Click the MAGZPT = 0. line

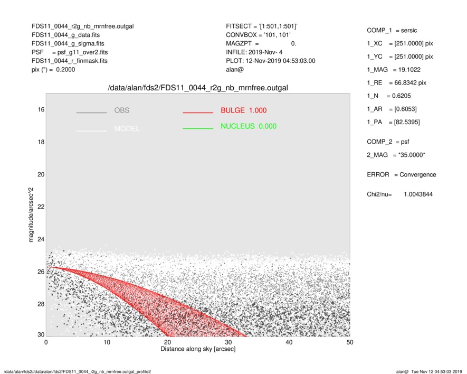coord(261,43)
